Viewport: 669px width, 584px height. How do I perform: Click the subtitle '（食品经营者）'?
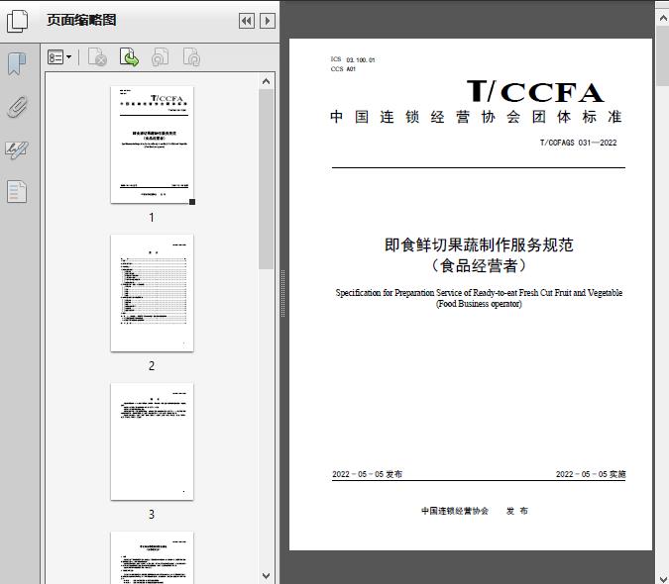click(x=479, y=266)
